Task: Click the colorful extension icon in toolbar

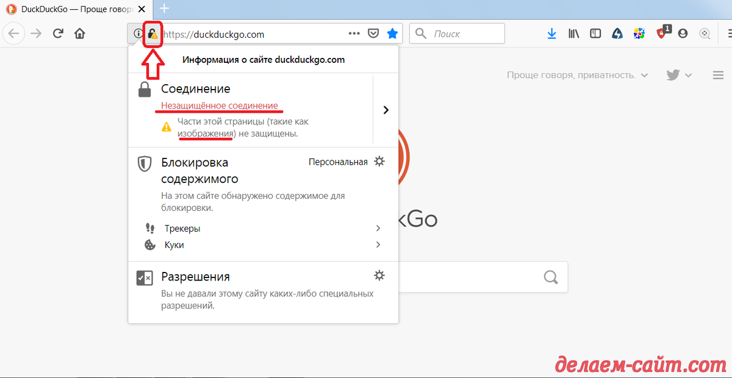Action: (639, 33)
